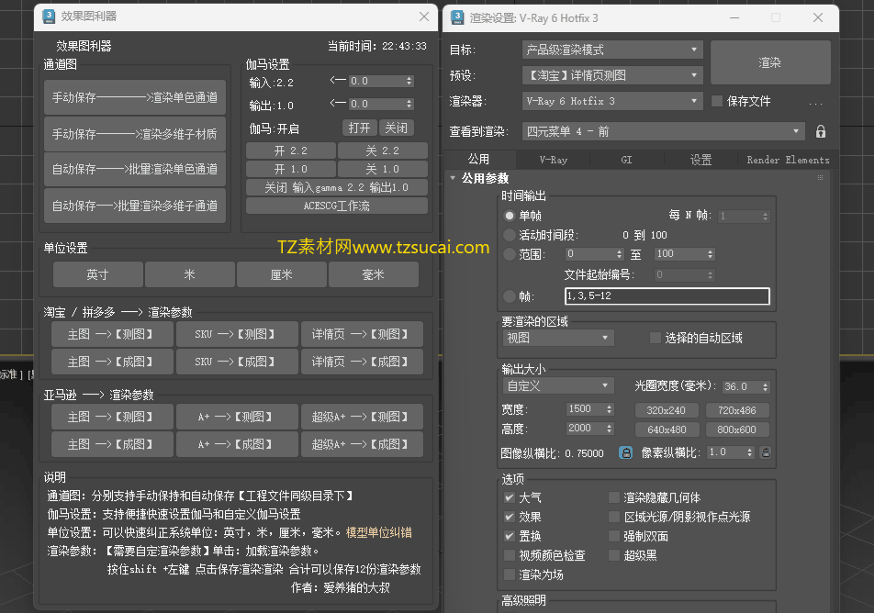This screenshot has height=613, width=874.
Task: Toggle the pixel aspect ratio lock icon
Action: click(x=766, y=452)
